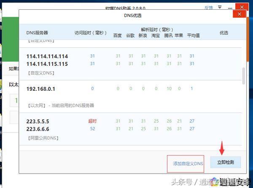Click the 淘宝 column header
The width and height of the screenshot is (253, 188).
(x=156, y=35)
